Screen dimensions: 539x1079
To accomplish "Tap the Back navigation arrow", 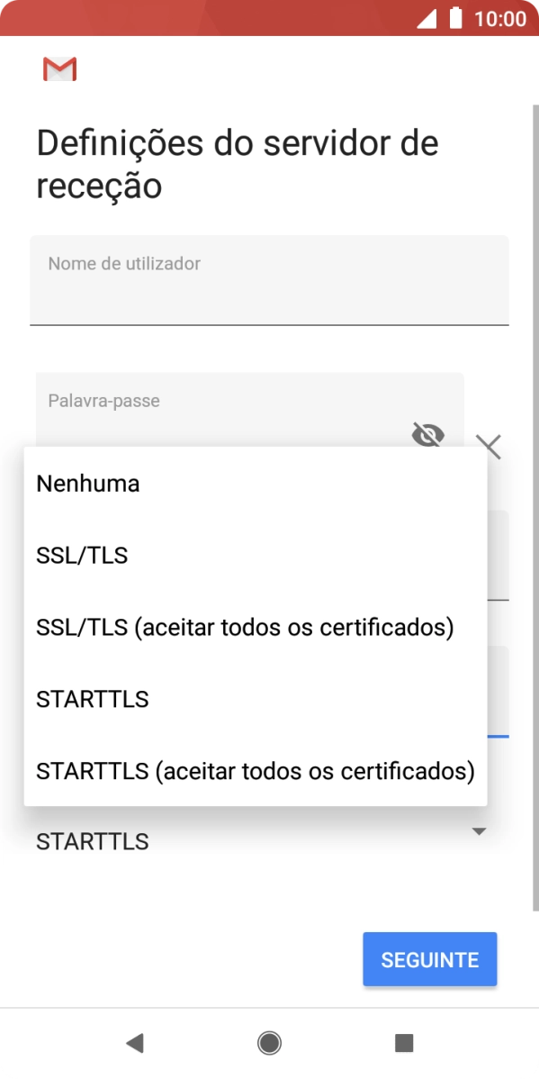I will [134, 1043].
